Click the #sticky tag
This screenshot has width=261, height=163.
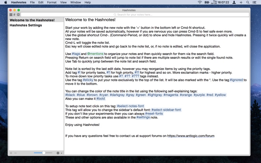tap(88, 80)
